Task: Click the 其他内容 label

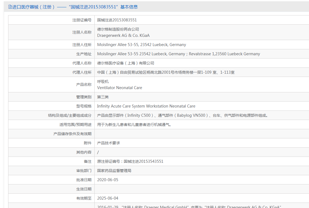Action: coord(84,152)
